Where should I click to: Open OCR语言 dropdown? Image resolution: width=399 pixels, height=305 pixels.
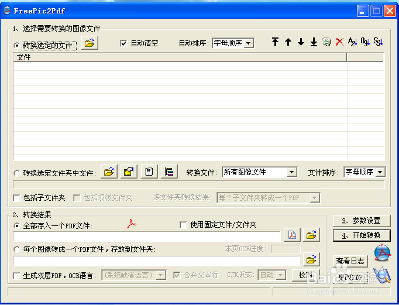134,275
